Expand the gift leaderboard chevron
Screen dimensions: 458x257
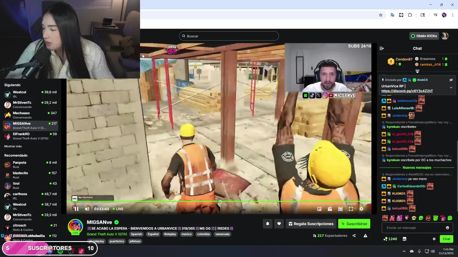(x=417, y=71)
